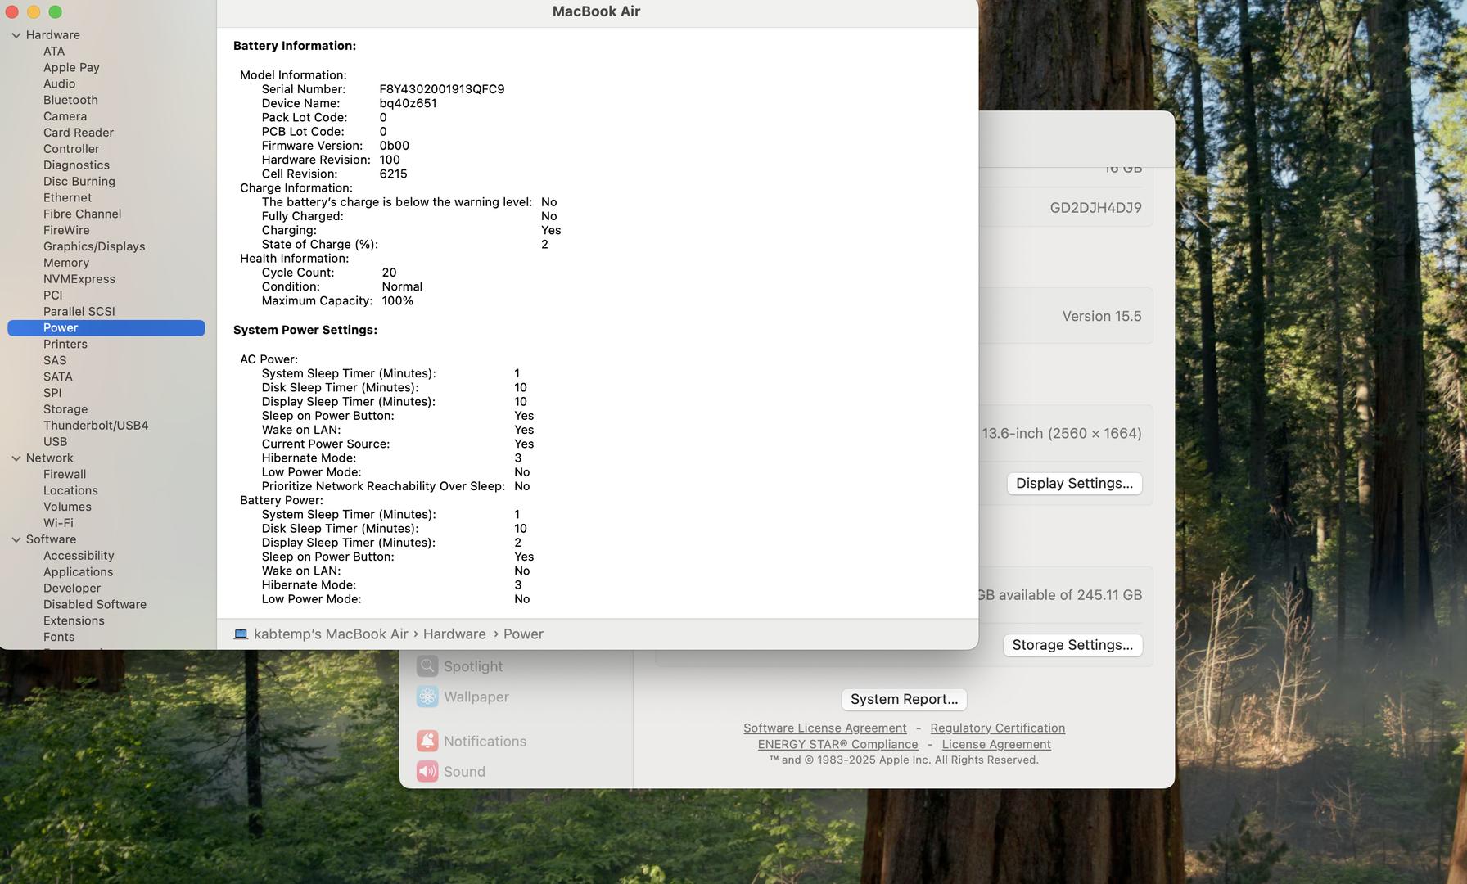Select Disc Burning entry

(x=79, y=182)
